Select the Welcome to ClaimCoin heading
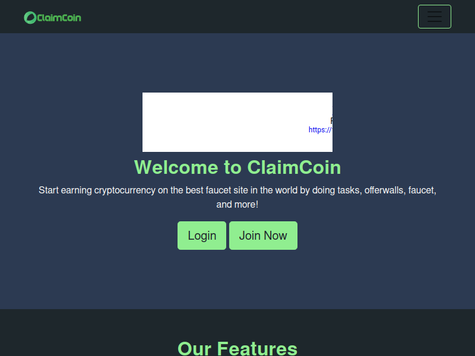The width and height of the screenshot is (475, 356). click(x=237, y=167)
